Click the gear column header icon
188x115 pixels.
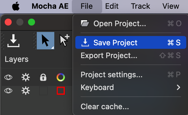25,78
